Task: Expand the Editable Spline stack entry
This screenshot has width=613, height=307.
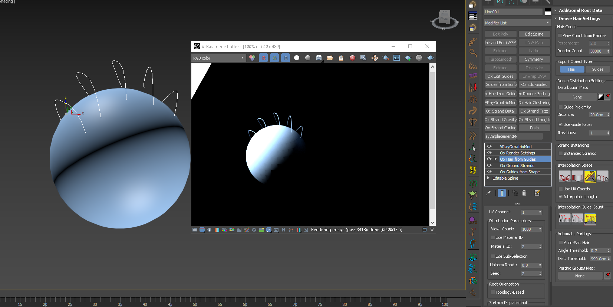Action: tap(488, 178)
